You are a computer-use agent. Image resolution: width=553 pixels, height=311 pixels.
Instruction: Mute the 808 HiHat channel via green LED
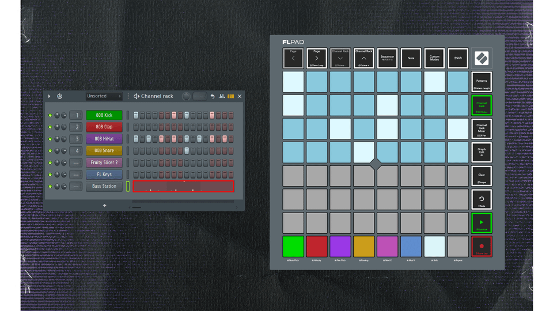(50, 139)
